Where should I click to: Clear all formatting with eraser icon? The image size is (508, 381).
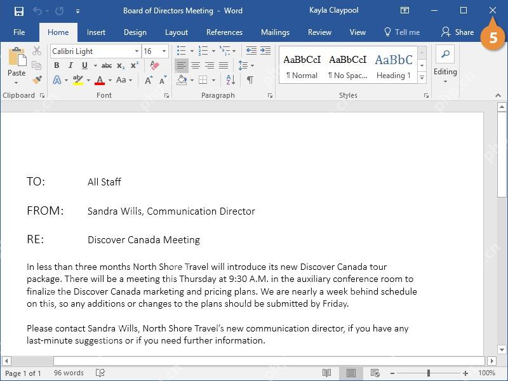coord(154,65)
